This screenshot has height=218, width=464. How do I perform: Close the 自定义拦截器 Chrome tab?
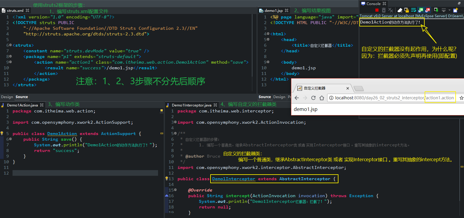pyautogui.click(x=348, y=88)
